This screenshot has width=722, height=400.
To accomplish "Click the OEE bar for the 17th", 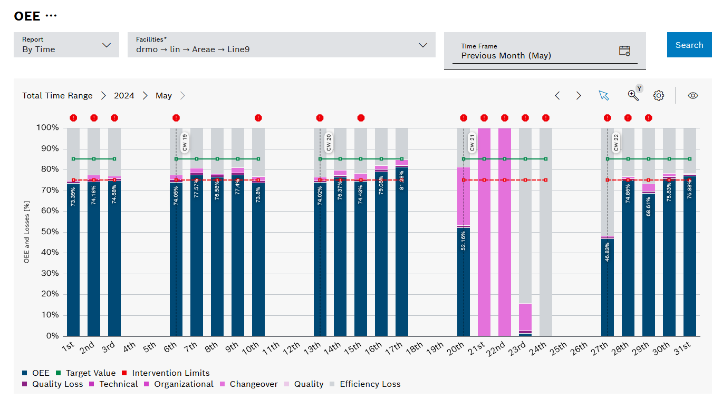I will [x=402, y=253].
